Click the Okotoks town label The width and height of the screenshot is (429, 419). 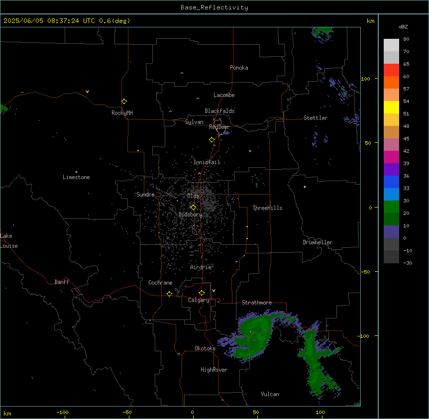pos(205,348)
